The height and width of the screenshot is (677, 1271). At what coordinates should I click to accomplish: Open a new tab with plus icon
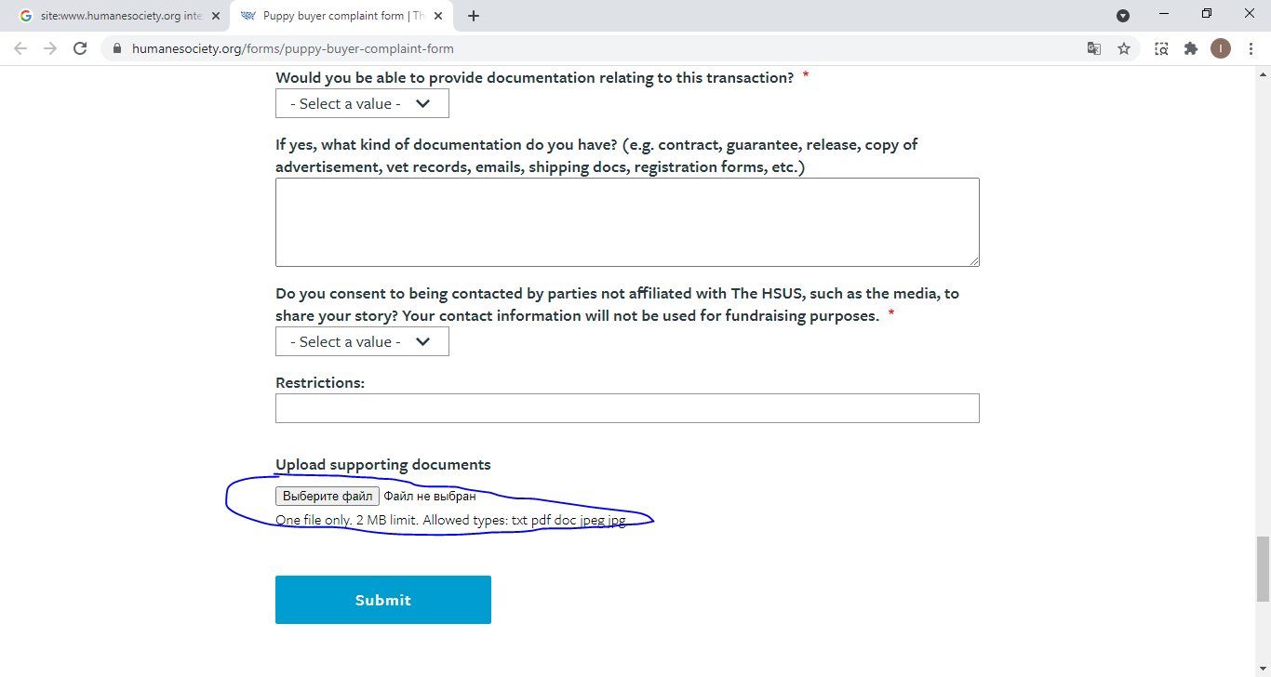click(x=474, y=16)
